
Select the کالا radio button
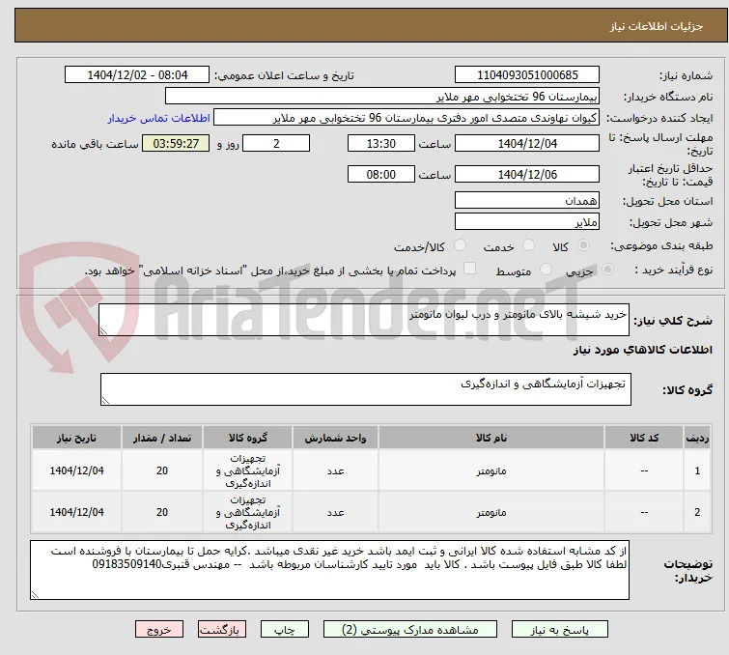(583, 245)
